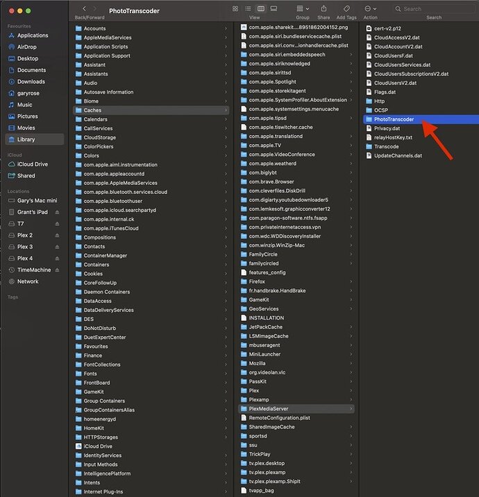The width and height of the screenshot is (479, 497).
Task: Eject the Plex 4 drive
Action: pyautogui.click(x=57, y=259)
